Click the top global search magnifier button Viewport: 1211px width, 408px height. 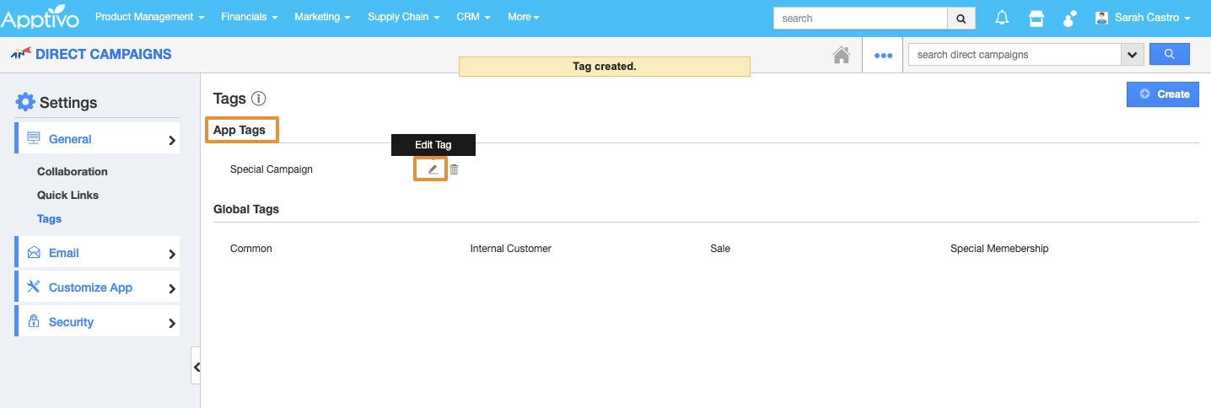click(961, 19)
